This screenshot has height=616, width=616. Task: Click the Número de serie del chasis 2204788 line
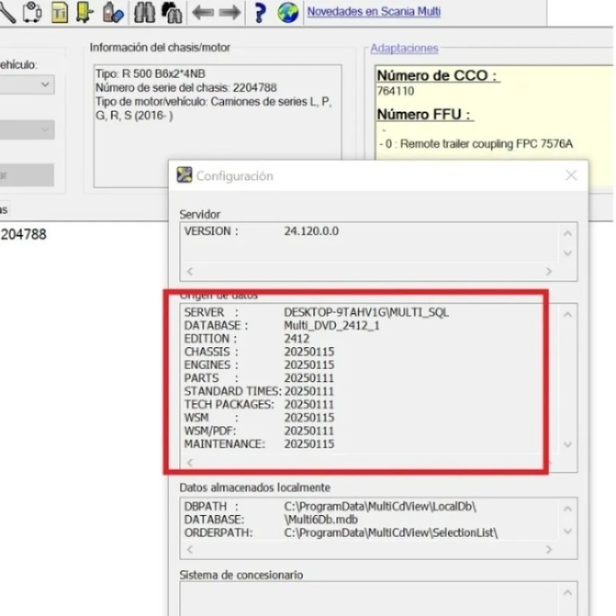point(186,88)
